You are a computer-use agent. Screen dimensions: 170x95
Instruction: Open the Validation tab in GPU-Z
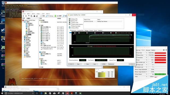pos(153,50)
